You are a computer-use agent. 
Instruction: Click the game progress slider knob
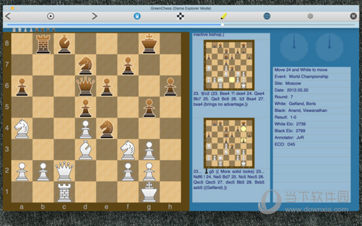[x=222, y=25]
